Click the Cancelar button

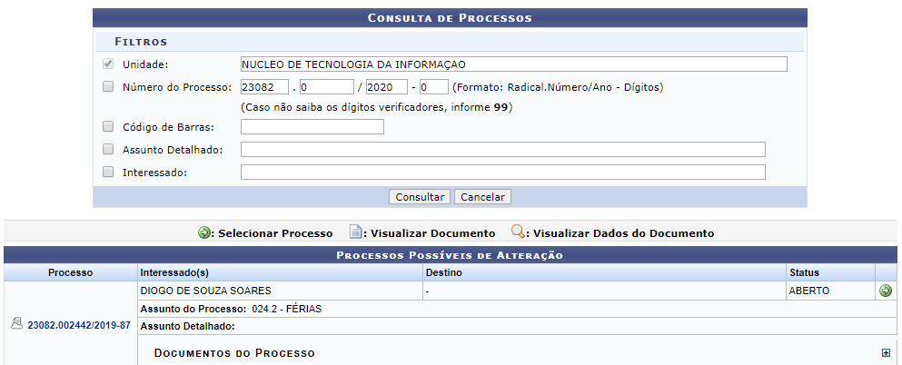[x=482, y=197]
